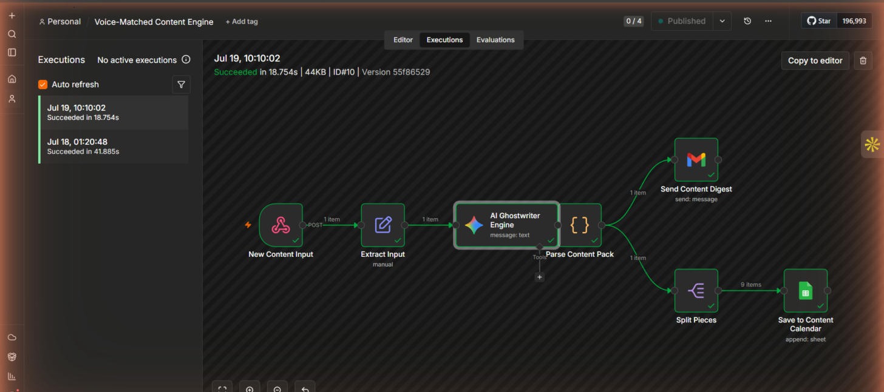The image size is (884, 392).
Task: Click the 9 items connection label
Action: pyautogui.click(x=751, y=285)
